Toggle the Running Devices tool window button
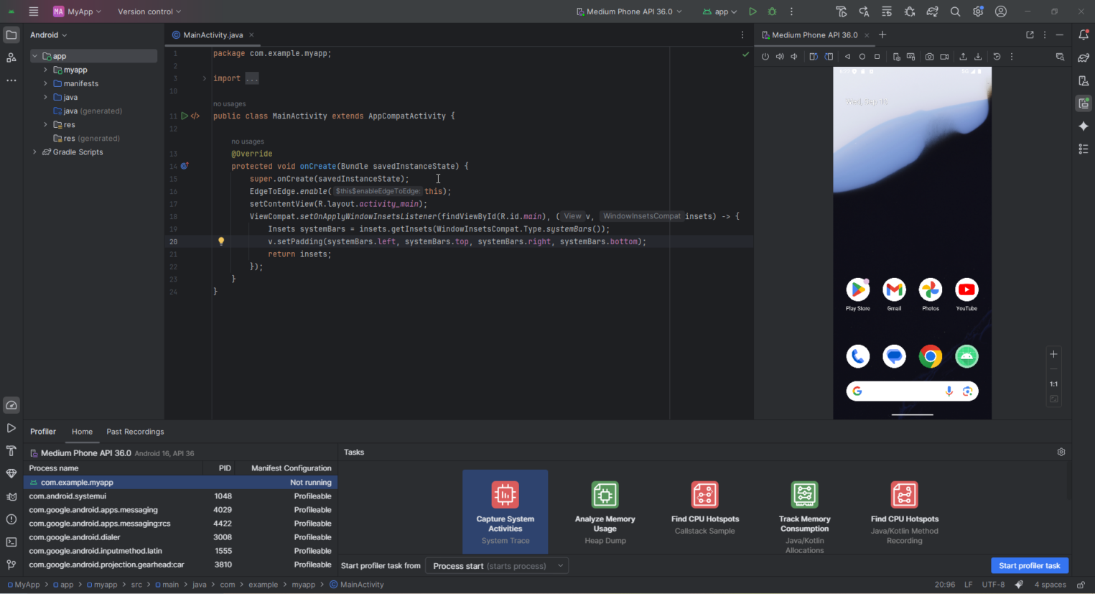 click(x=1084, y=103)
